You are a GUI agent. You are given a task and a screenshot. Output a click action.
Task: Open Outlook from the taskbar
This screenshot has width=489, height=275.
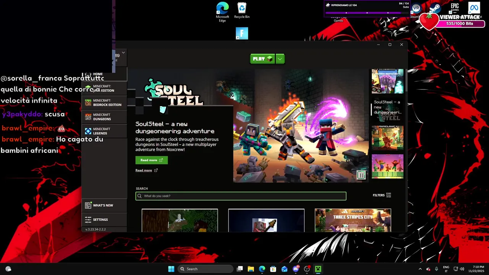point(284,269)
